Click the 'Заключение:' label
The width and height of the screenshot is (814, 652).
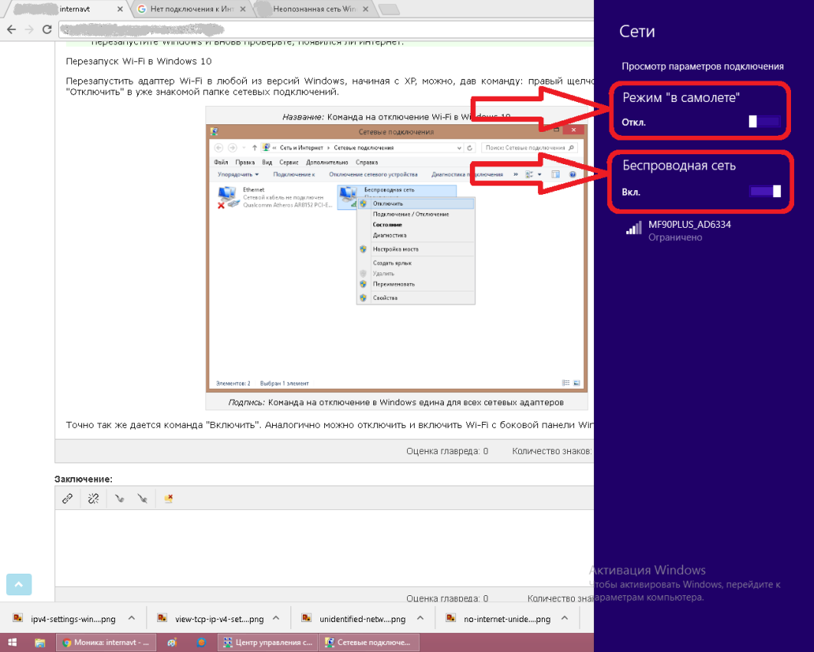click(84, 479)
